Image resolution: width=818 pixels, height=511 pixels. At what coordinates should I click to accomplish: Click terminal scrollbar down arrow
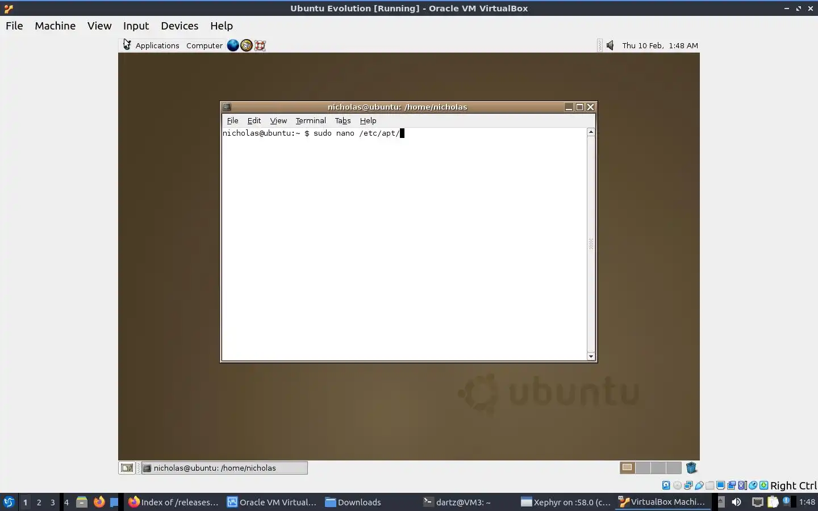[x=591, y=356]
